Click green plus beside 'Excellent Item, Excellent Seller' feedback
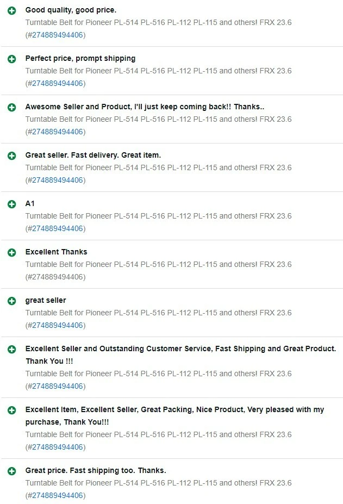This screenshot has height=504, width=343. pos(12,410)
